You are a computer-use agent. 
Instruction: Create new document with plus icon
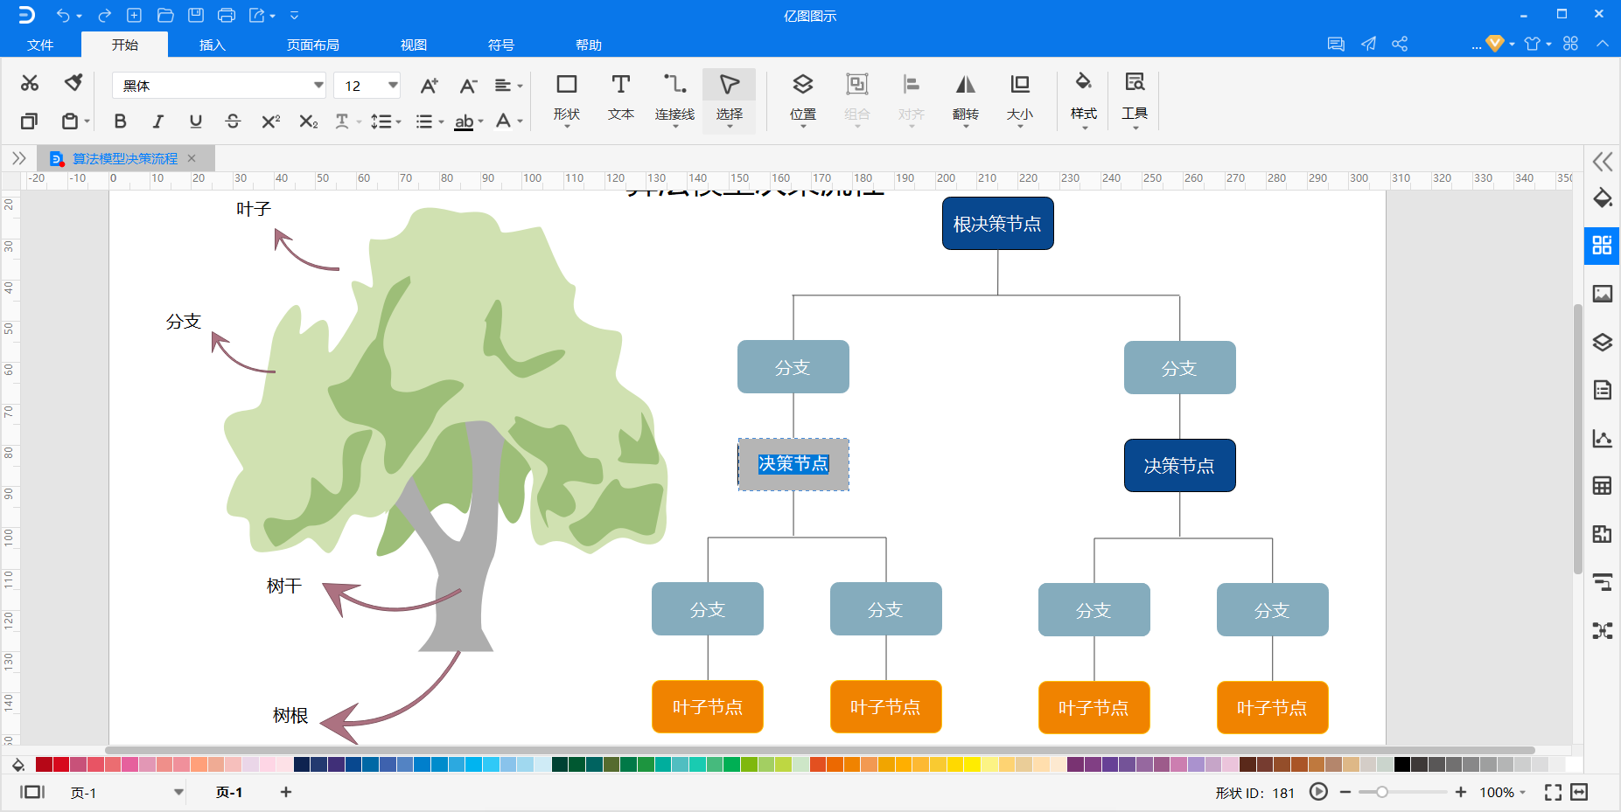pyautogui.click(x=134, y=16)
